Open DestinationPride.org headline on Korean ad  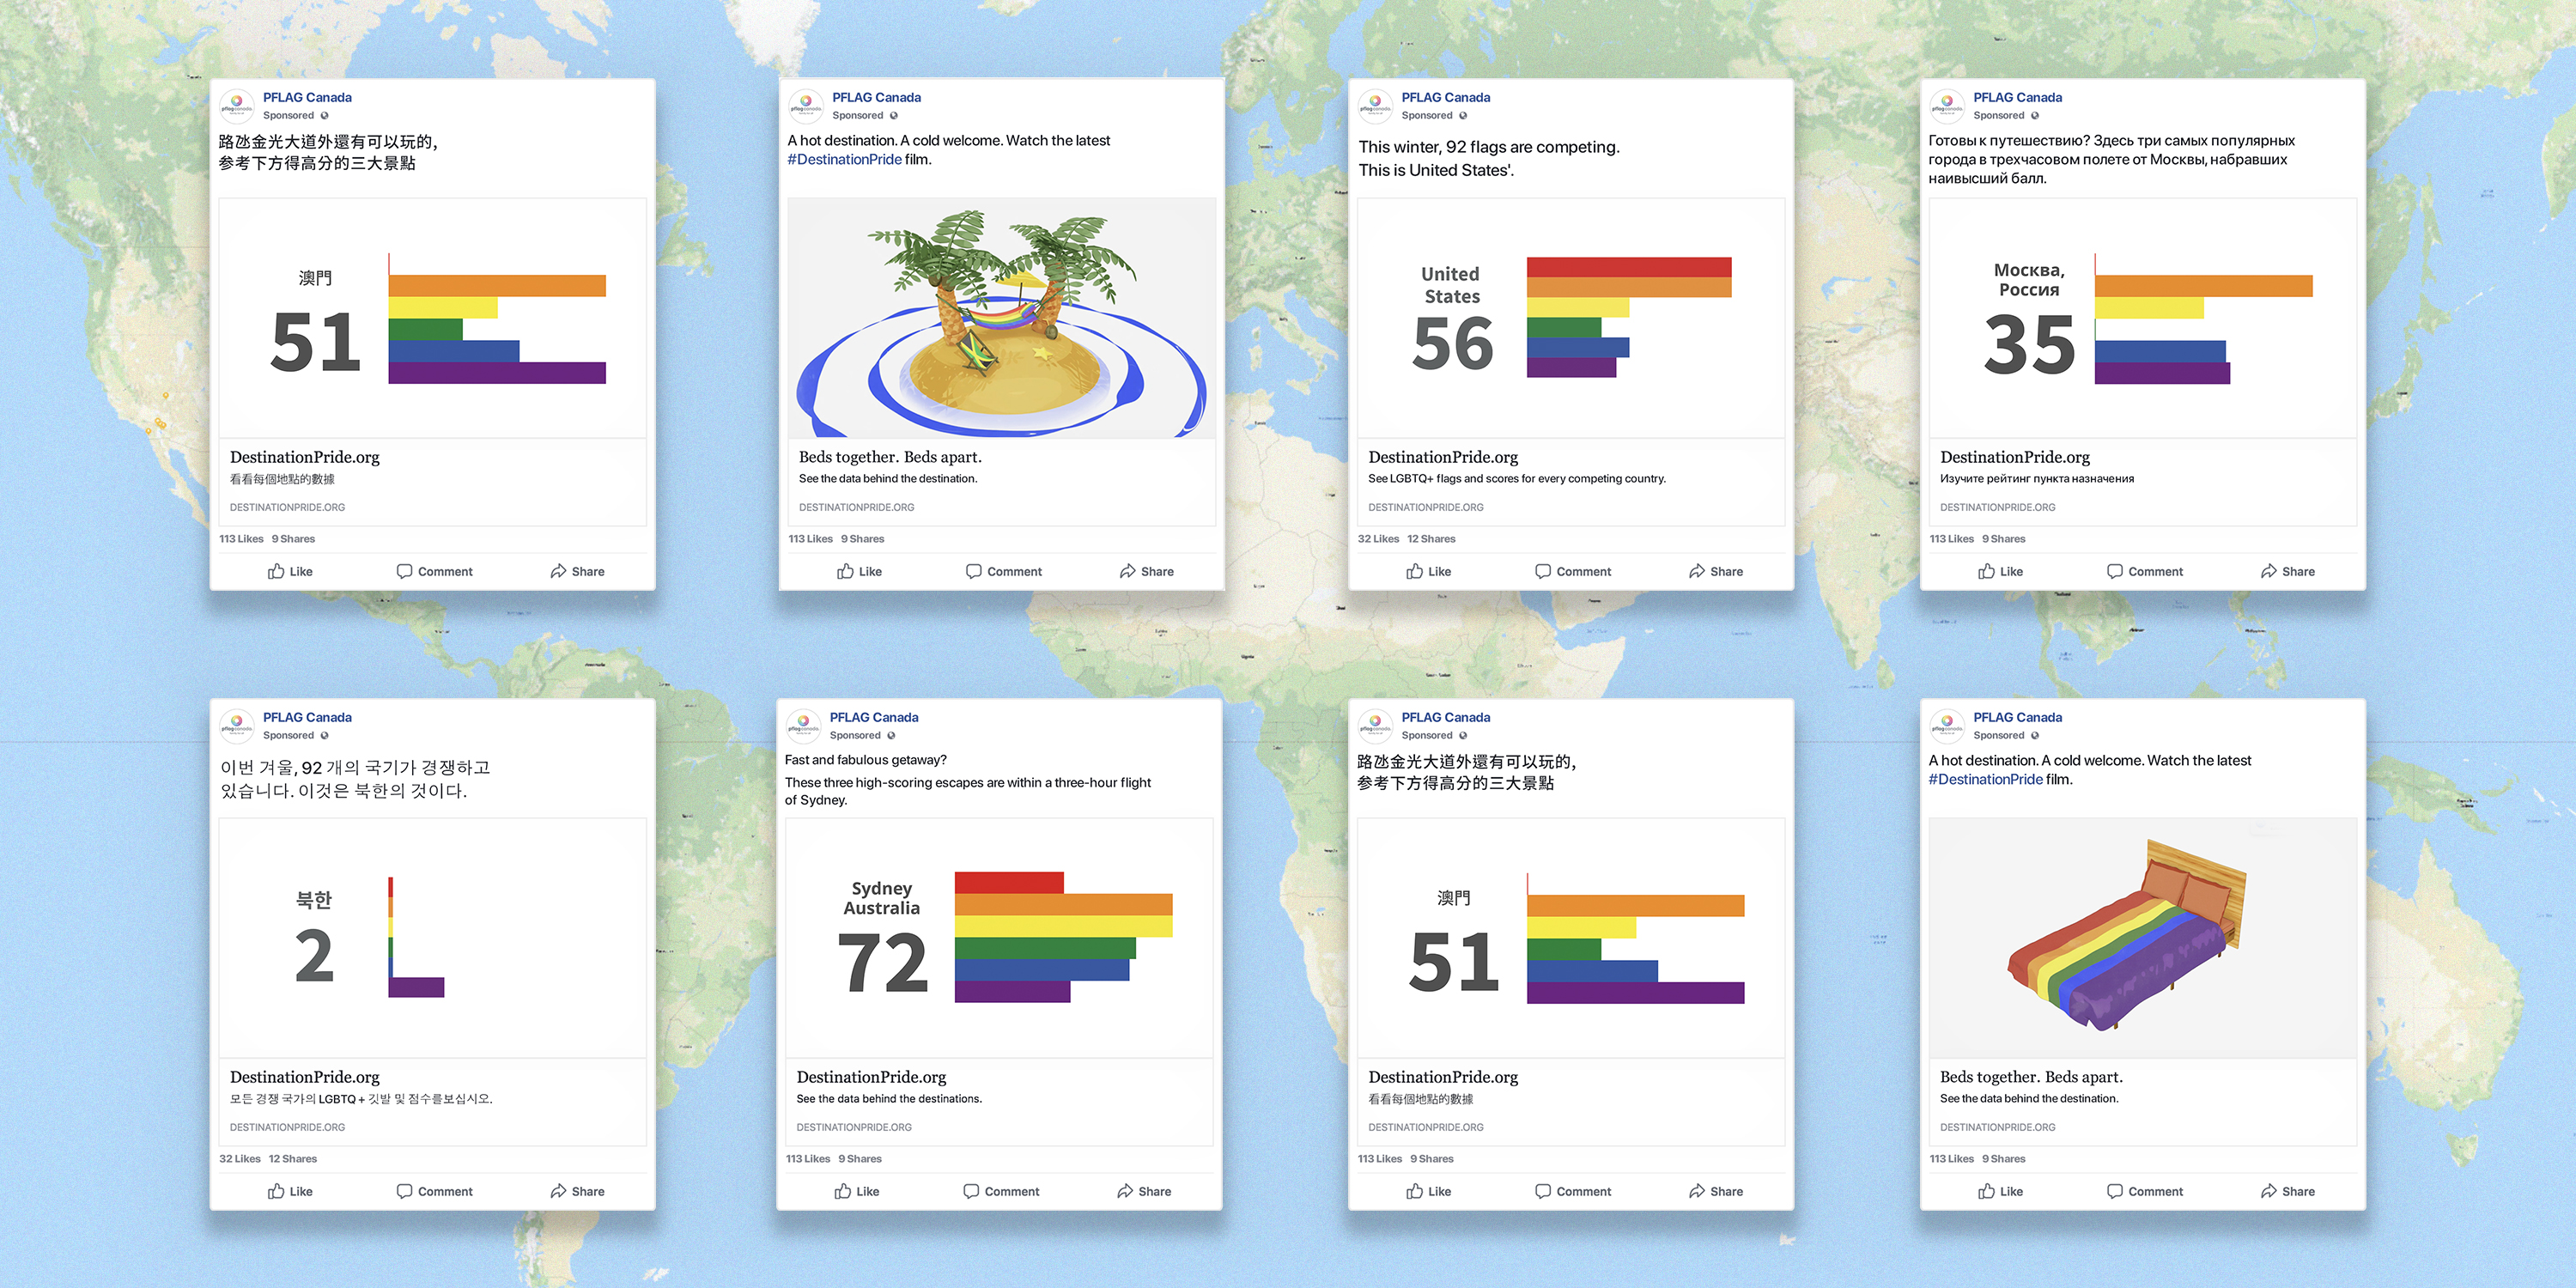[305, 1077]
